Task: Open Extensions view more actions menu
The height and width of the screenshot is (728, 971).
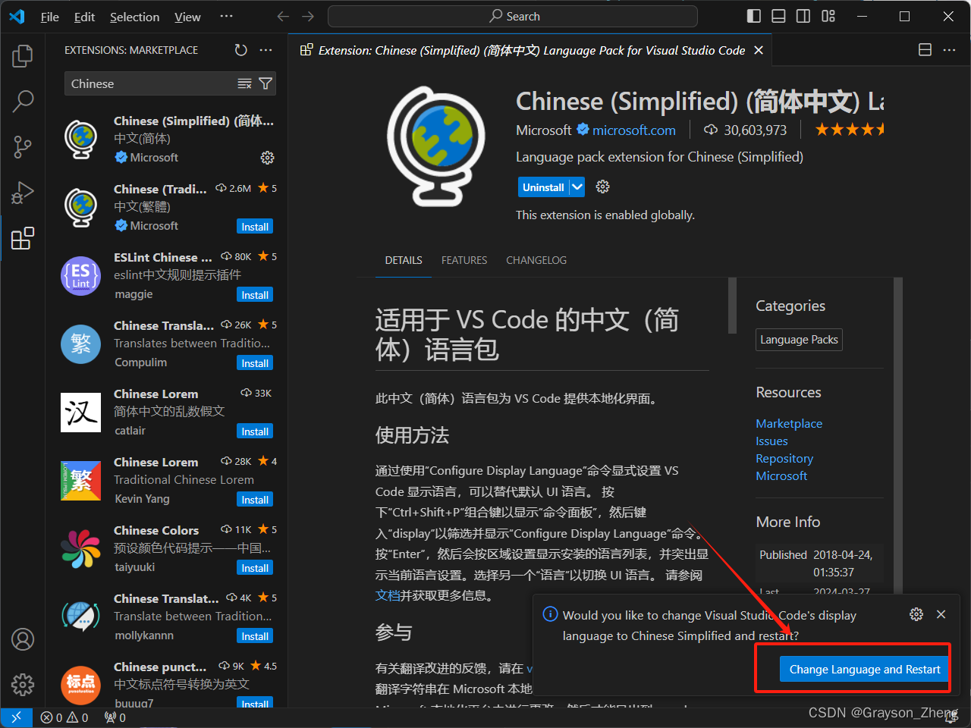Action: tap(266, 50)
